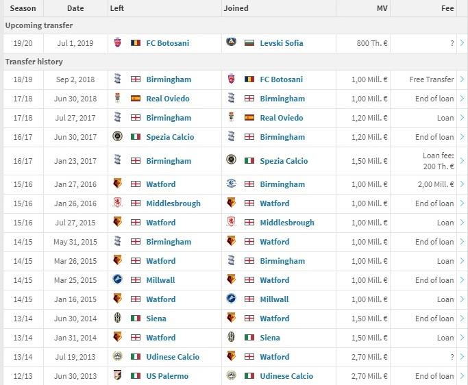The height and width of the screenshot is (385, 468).
Task: Click the MV column header
Action: click(x=382, y=8)
